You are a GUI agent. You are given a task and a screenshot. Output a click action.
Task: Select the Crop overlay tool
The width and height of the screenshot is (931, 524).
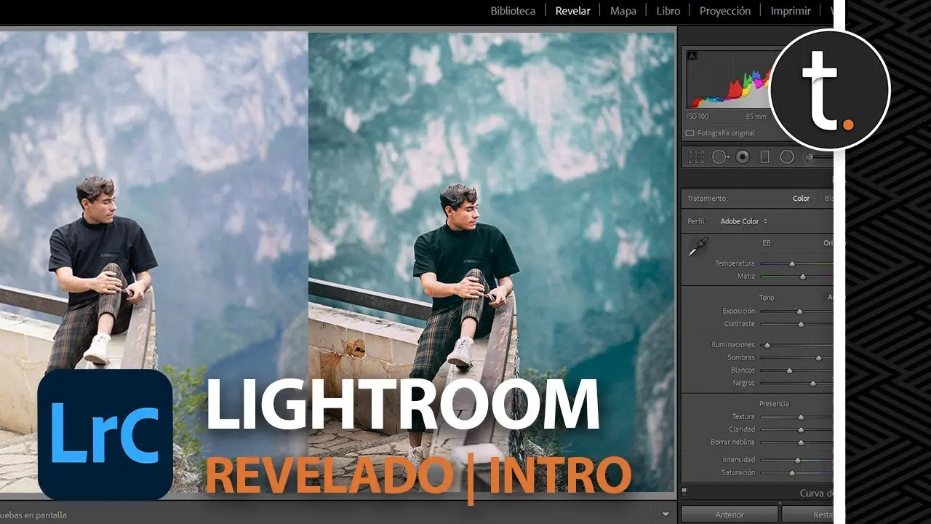tap(696, 156)
